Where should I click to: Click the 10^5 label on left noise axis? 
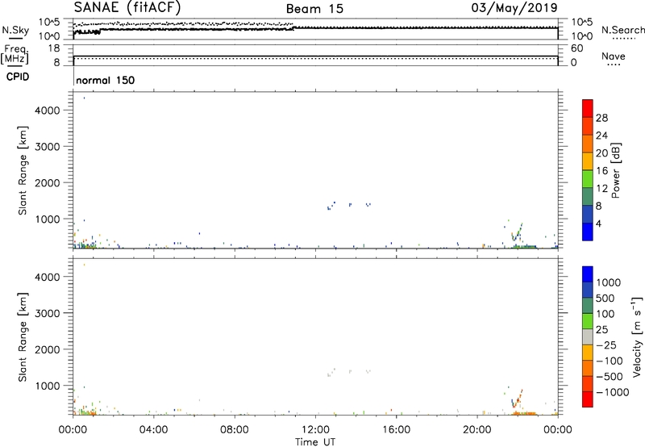pyautogui.click(x=50, y=23)
